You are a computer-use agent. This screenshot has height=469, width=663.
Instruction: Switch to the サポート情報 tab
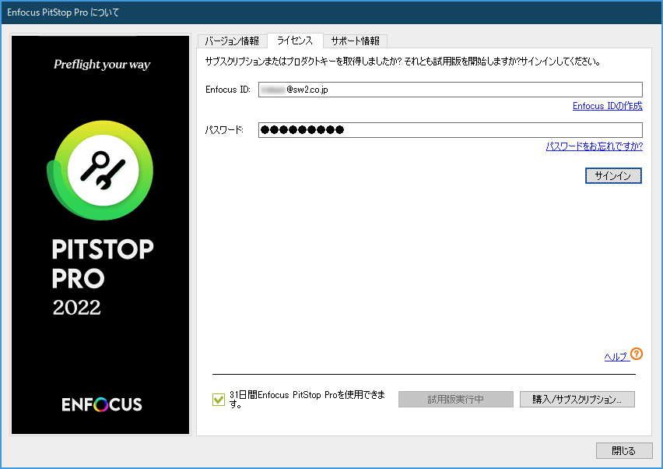pyautogui.click(x=355, y=41)
